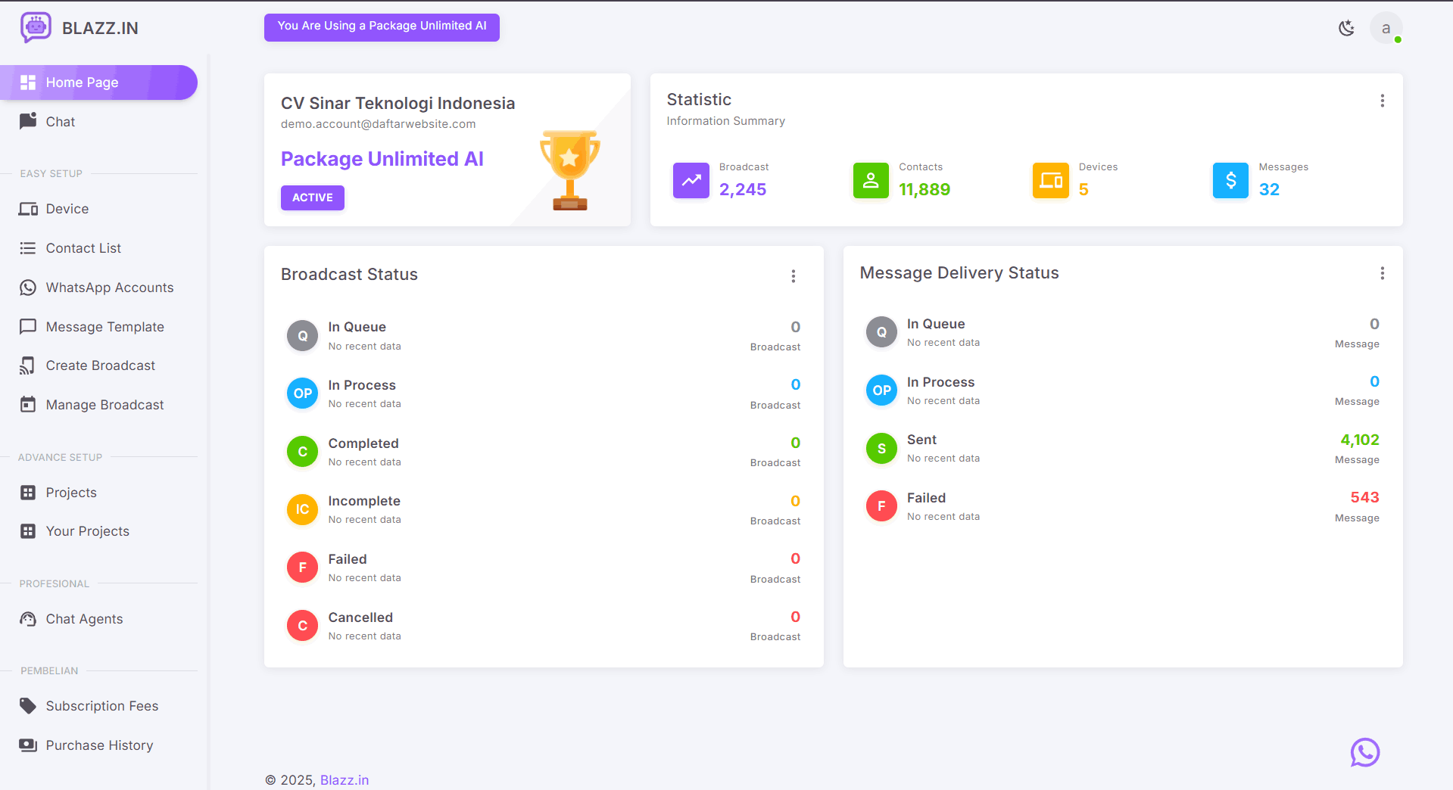The height and width of the screenshot is (790, 1453).
Task: Click the Purchase History payment icon
Action: tap(28, 745)
